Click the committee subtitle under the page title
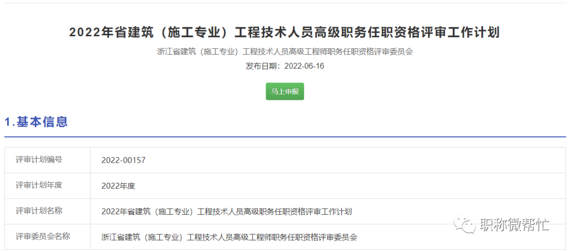This screenshot has height=250, width=568. tap(285, 52)
